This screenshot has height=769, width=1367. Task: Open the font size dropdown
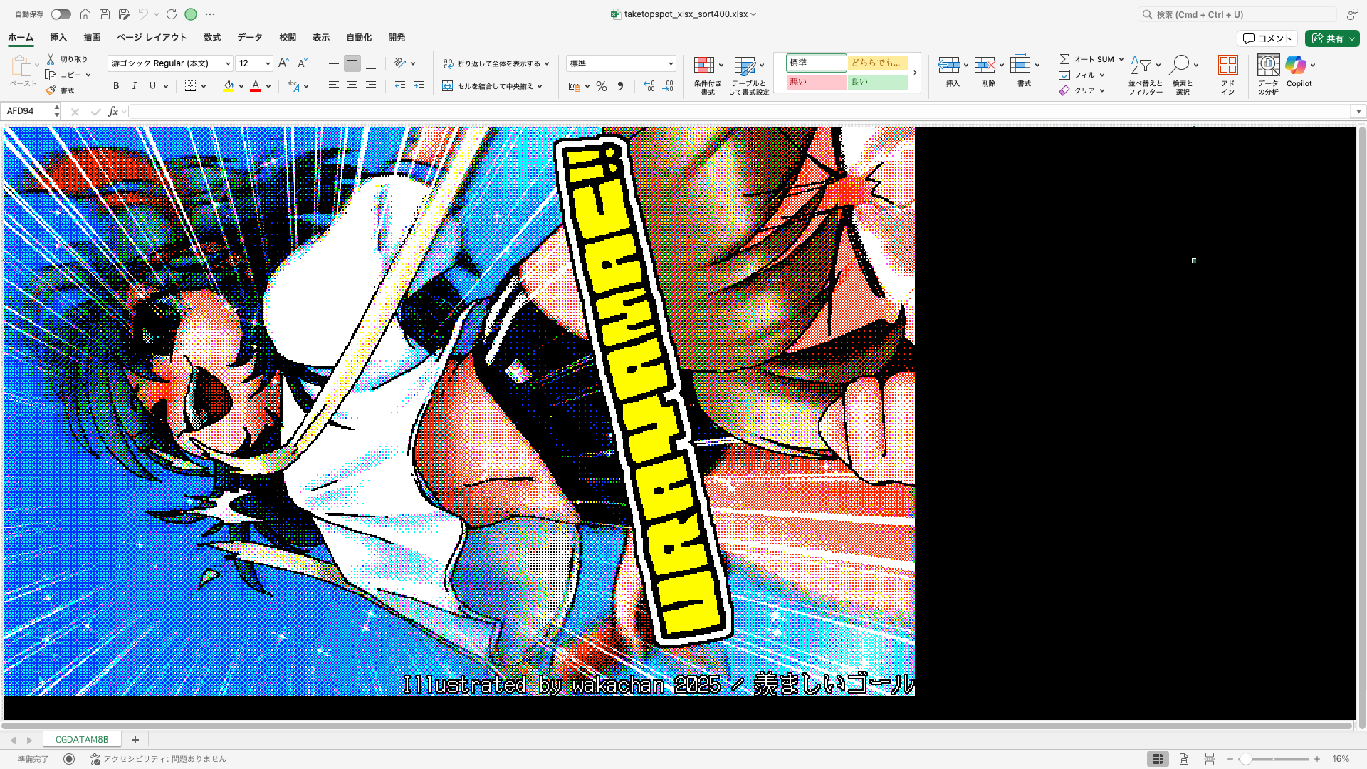point(268,63)
